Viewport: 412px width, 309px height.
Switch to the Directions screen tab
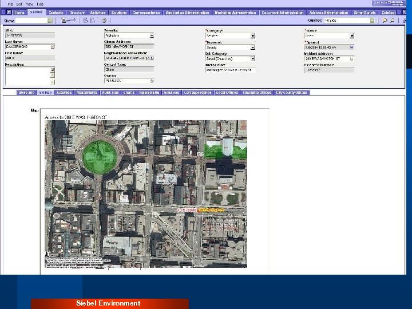[77, 13]
